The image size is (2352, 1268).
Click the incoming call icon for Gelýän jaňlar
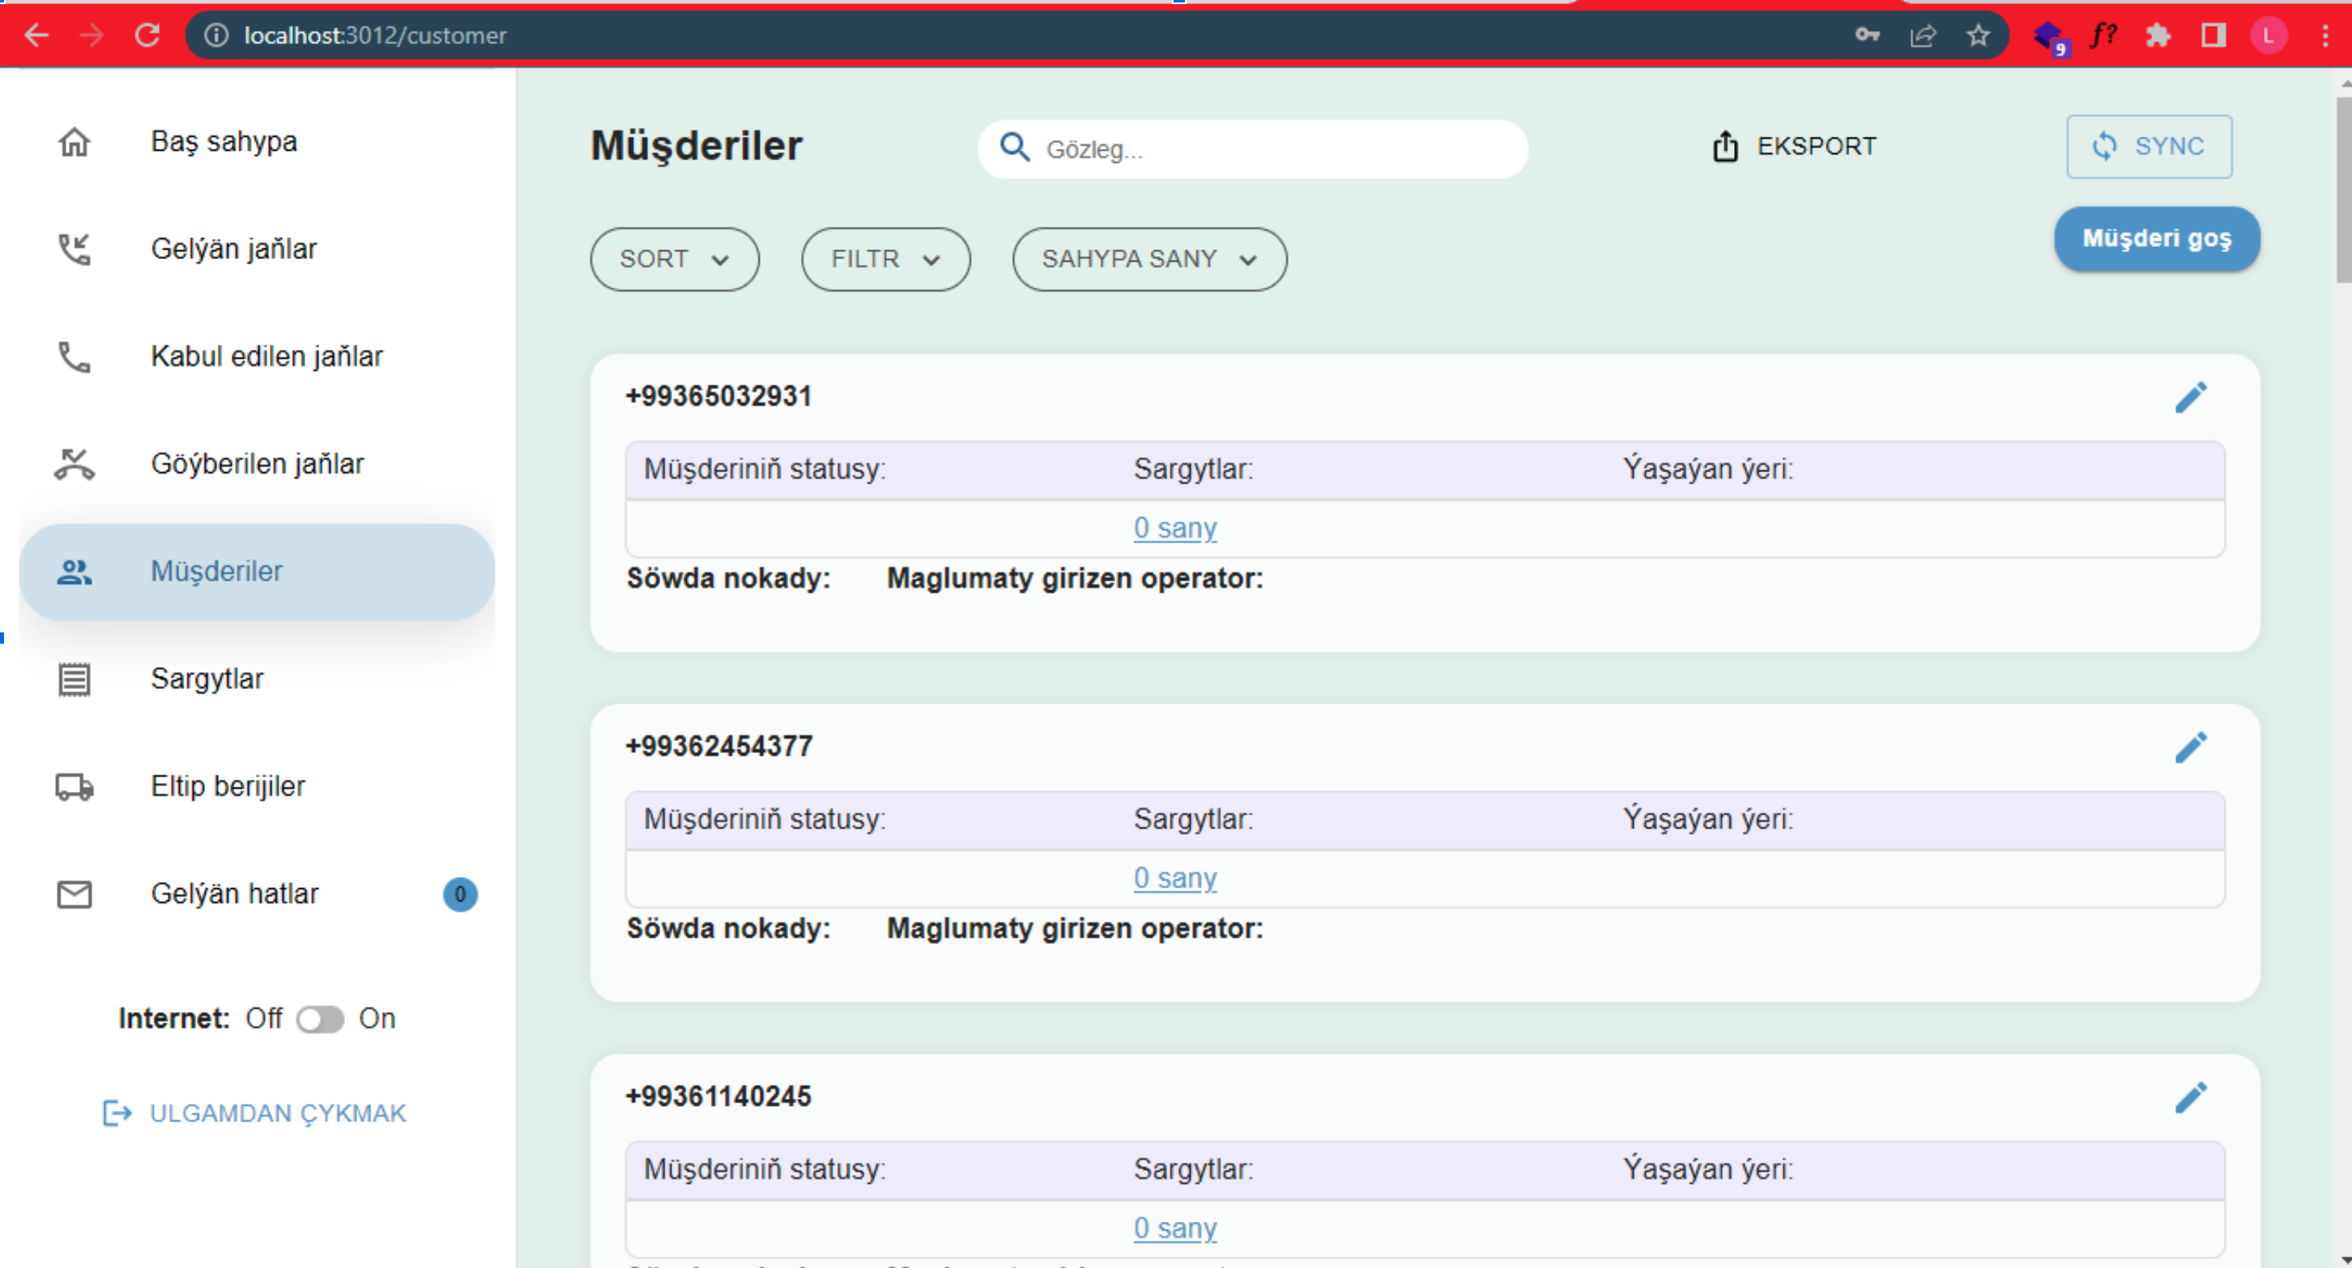point(74,249)
